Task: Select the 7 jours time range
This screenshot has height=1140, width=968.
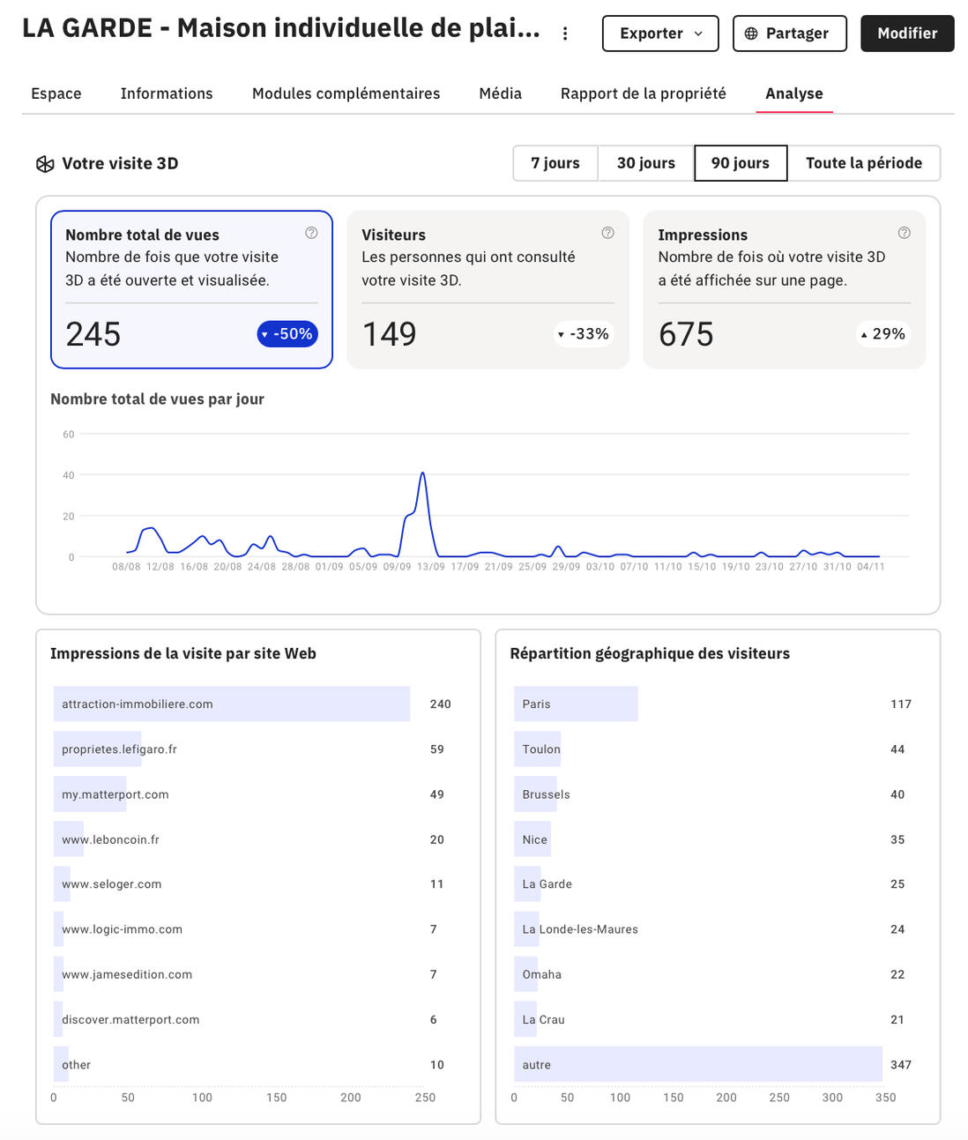Action: click(555, 163)
